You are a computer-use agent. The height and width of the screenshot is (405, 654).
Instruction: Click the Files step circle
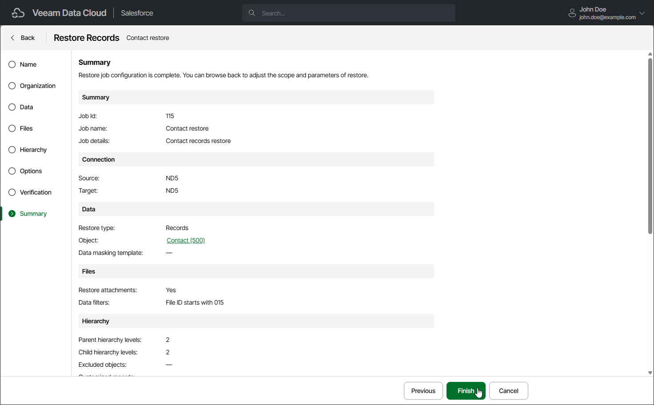(12, 128)
